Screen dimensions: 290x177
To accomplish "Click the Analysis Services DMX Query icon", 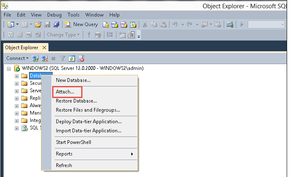I will coord(124,24).
